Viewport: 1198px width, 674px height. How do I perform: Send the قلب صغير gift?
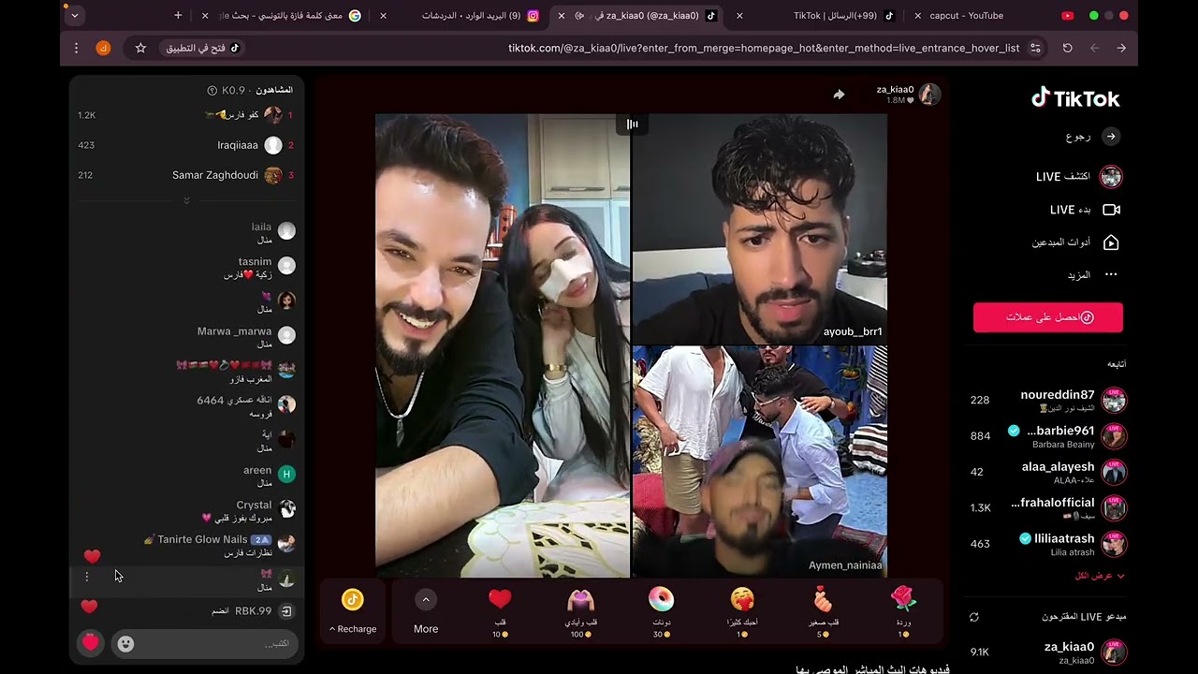pyautogui.click(x=823, y=598)
